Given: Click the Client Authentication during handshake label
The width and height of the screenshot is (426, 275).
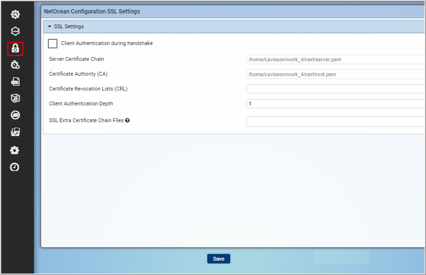Looking at the screenshot, I should point(107,43).
